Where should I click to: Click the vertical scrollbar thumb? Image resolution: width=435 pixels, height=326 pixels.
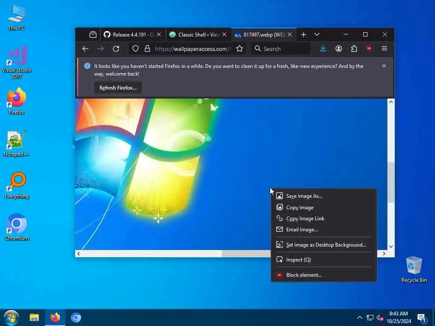point(391,182)
